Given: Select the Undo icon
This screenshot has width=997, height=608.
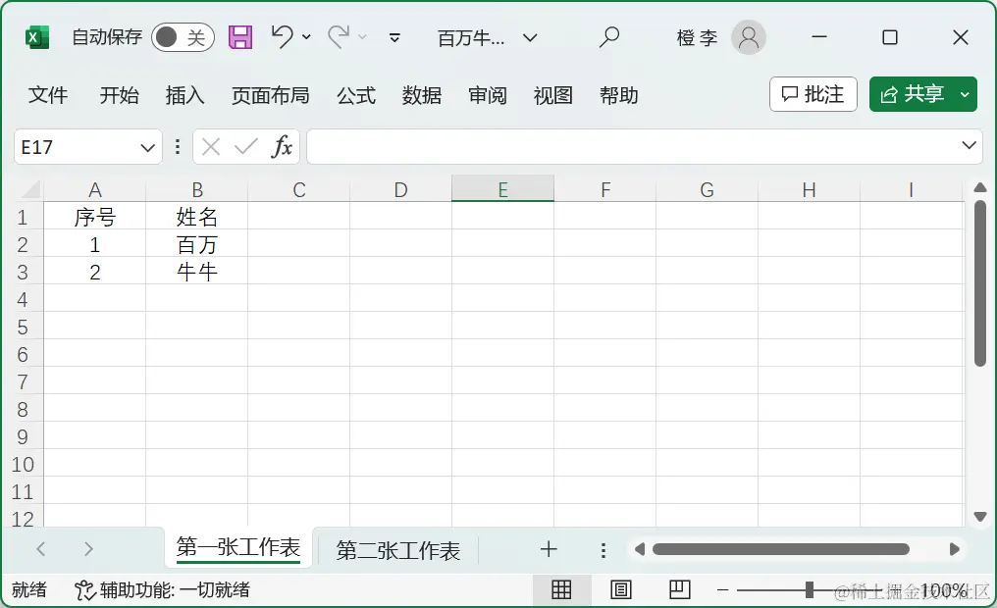Looking at the screenshot, I should click(283, 36).
